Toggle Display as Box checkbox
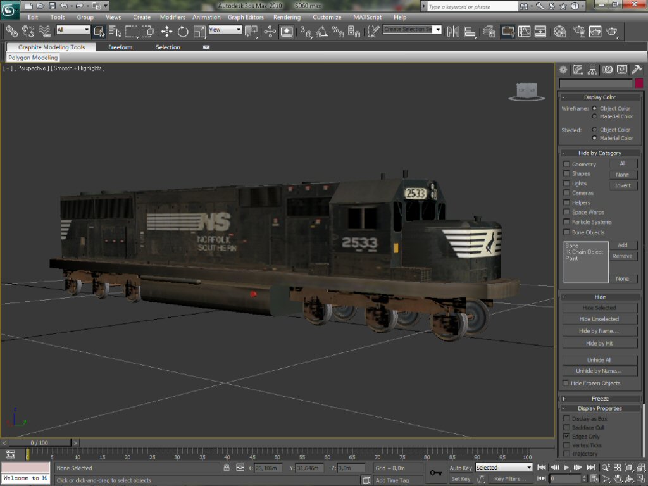The image size is (648, 486). tap(566, 419)
